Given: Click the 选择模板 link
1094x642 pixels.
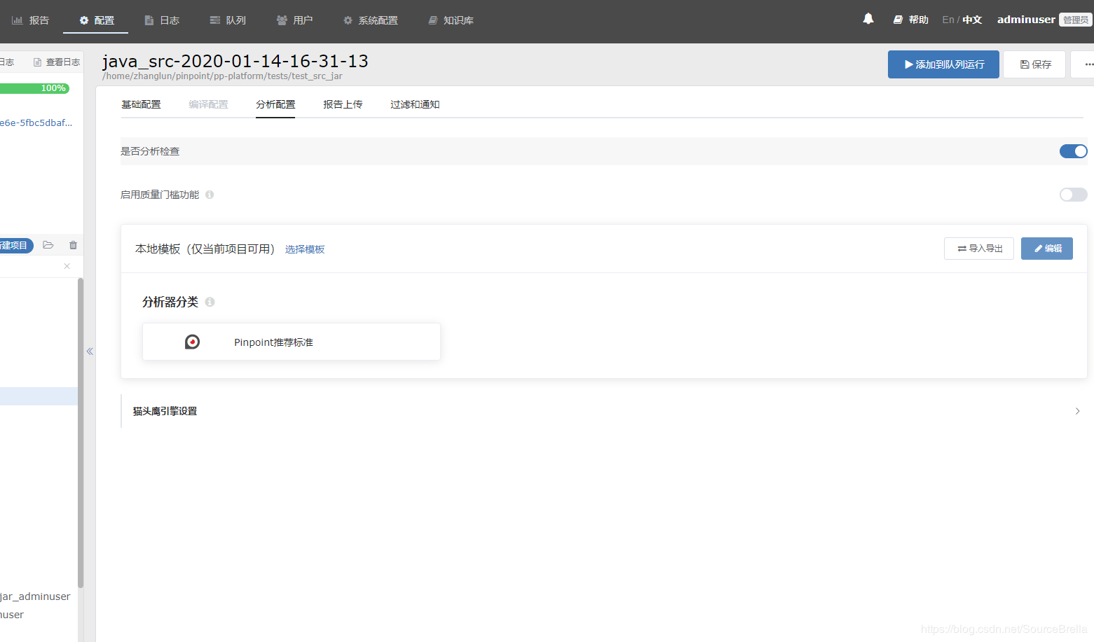Looking at the screenshot, I should [305, 249].
